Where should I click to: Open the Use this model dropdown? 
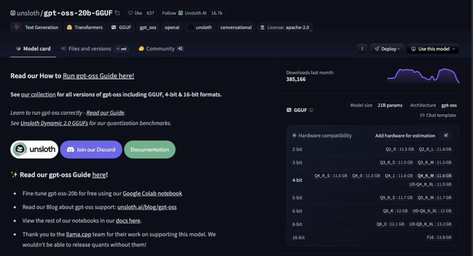pyautogui.click(x=433, y=49)
